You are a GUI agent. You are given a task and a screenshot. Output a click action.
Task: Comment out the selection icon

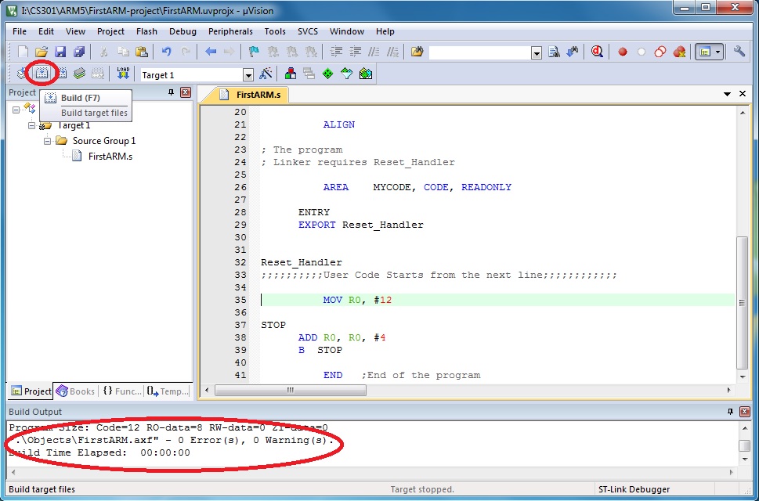point(374,52)
